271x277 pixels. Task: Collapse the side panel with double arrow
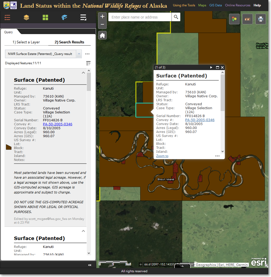click(x=89, y=265)
